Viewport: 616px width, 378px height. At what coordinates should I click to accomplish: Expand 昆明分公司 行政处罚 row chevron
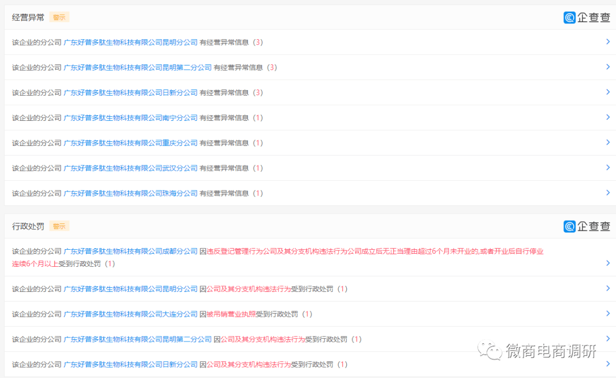(608, 288)
